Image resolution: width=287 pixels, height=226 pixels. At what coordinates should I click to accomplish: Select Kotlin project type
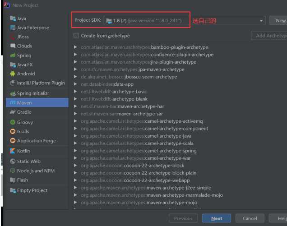[37, 151]
